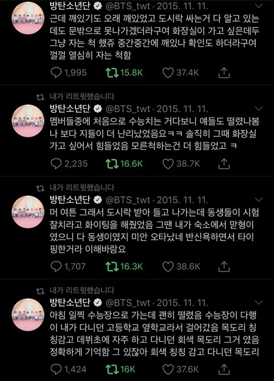Reply to the tweet with 1,707 comments
The width and height of the screenshot is (274, 381).
(56, 267)
